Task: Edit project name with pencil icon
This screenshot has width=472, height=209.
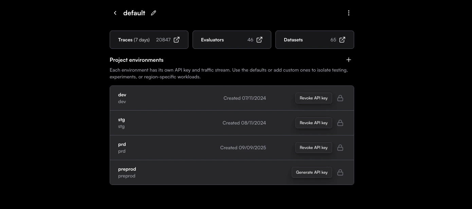Action: [153, 13]
